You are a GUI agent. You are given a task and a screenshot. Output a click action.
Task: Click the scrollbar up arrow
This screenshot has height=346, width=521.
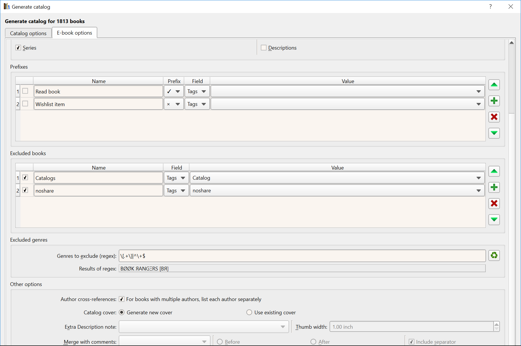[511, 43]
